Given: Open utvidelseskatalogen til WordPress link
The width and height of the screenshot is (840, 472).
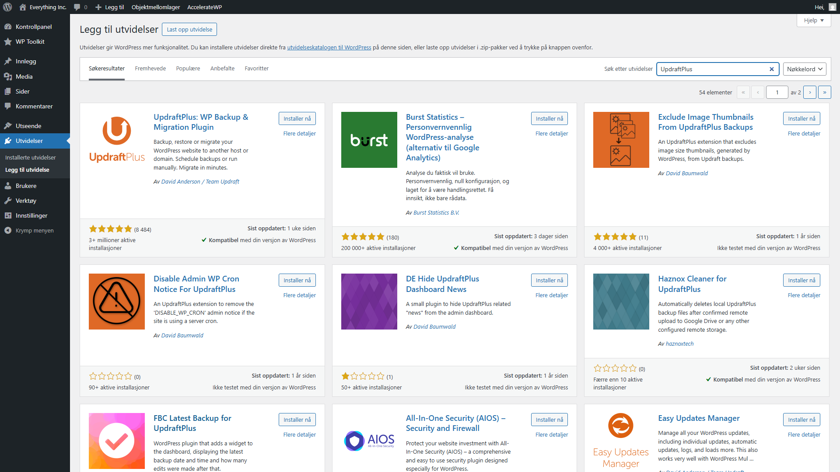Looking at the screenshot, I should point(329,47).
